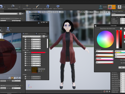Browse to Base Color texture asset

(41, 71)
